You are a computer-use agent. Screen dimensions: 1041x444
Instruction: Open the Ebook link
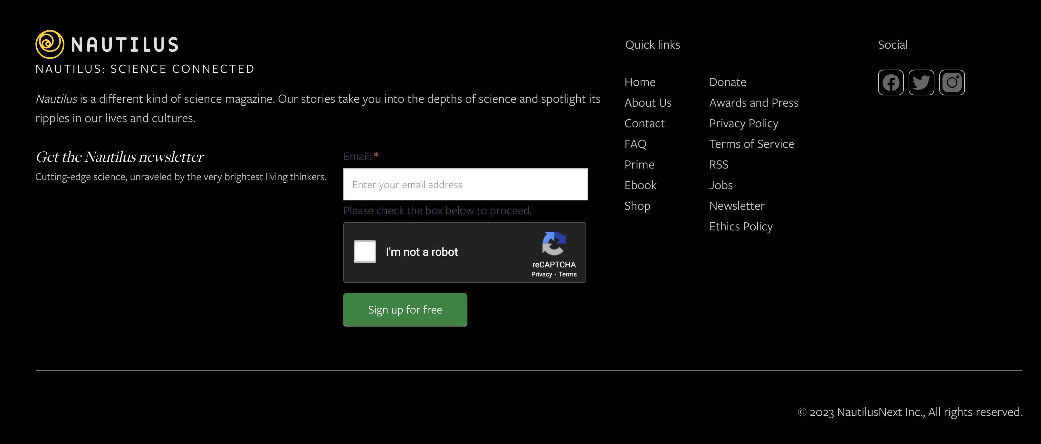640,185
